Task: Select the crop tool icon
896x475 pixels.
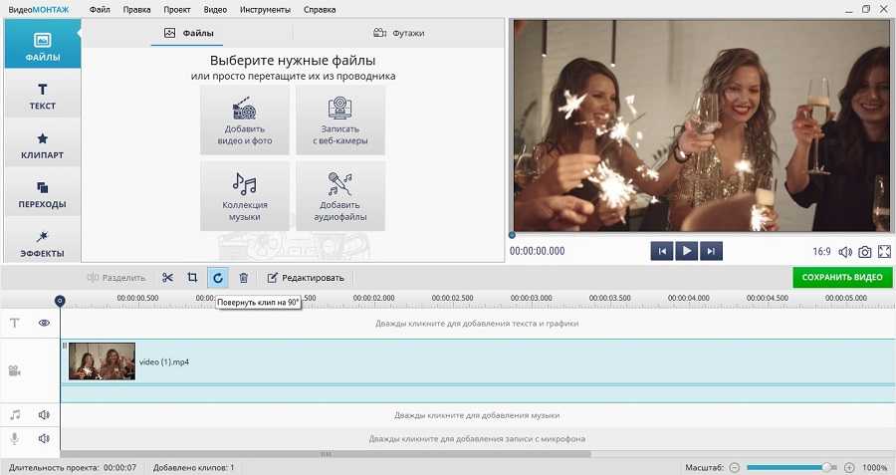Action: tap(192, 277)
